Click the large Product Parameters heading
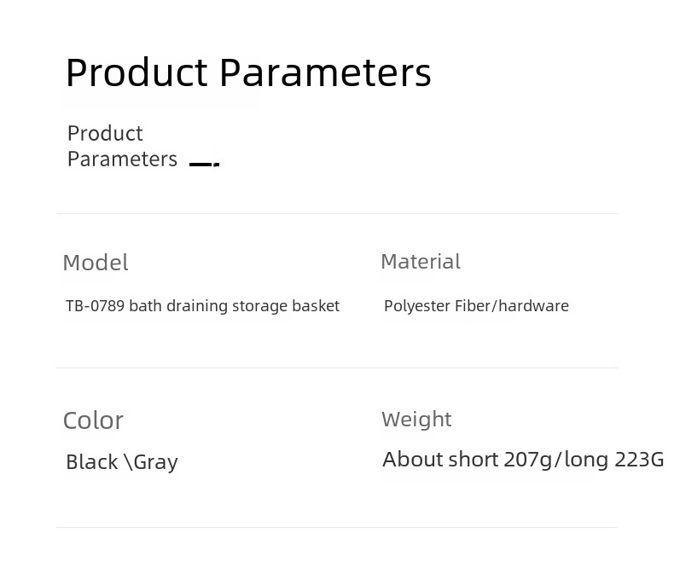 [248, 73]
